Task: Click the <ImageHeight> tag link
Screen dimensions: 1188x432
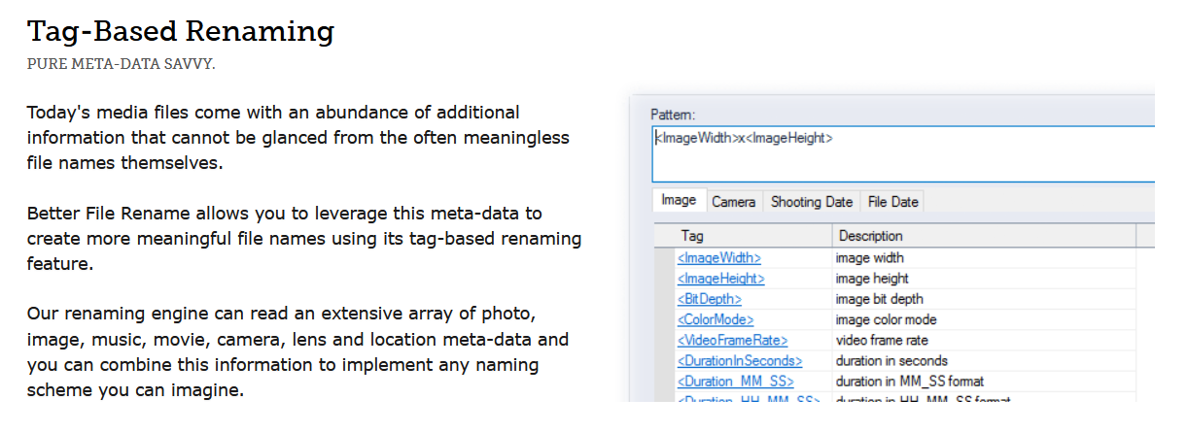Action: coord(721,279)
